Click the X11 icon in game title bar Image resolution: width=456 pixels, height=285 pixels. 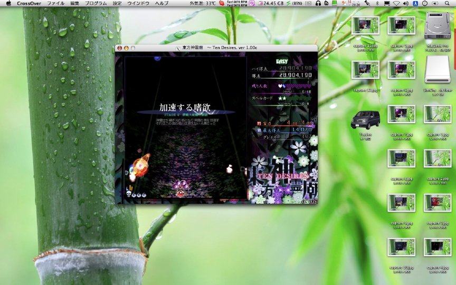coord(178,48)
